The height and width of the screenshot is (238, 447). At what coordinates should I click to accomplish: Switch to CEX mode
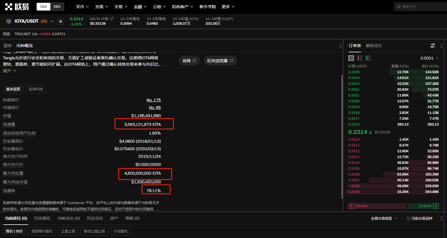(x=43, y=7)
